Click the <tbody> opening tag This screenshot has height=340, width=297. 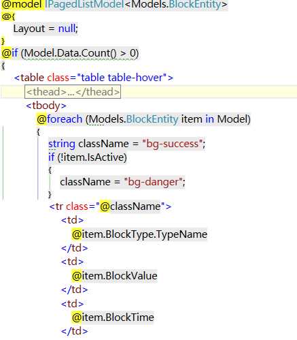(x=46, y=106)
